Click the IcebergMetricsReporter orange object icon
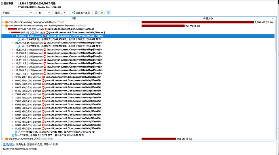The height and width of the screenshot is (155, 279). click(6, 25)
